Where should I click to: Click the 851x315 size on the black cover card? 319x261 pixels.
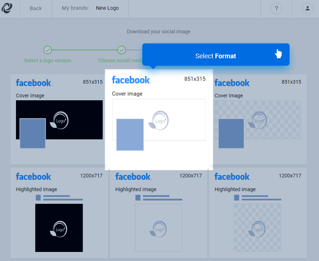93,82
